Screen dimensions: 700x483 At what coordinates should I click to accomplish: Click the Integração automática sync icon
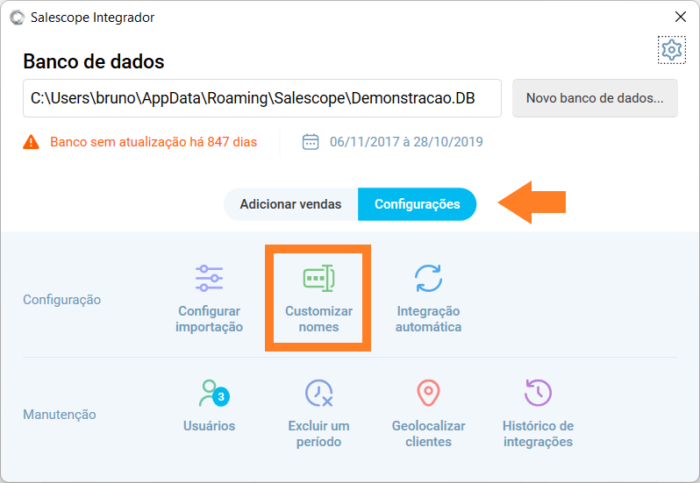click(x=428, y=278)
